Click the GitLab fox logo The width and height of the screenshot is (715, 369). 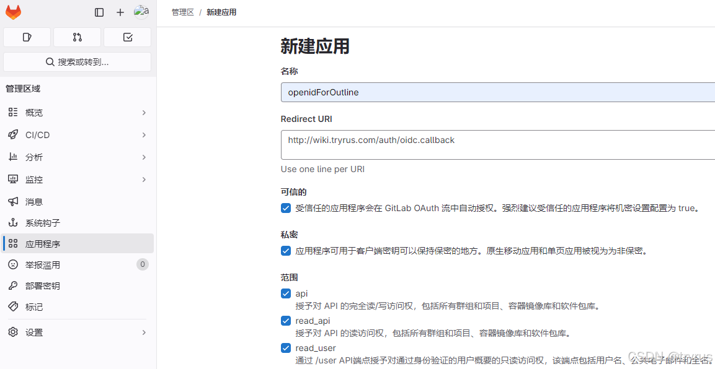coord(13,12)
